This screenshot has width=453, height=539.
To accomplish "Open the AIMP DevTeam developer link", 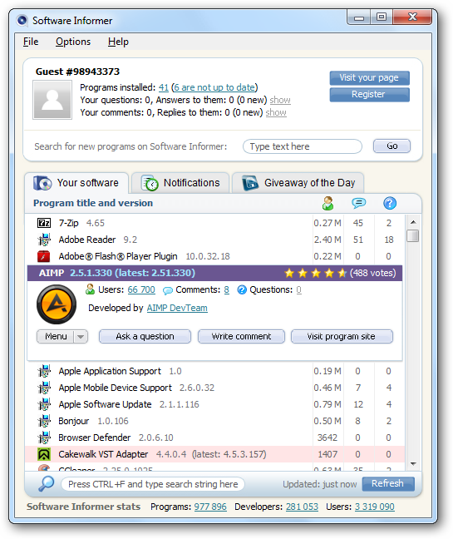I will click(177, 308).
